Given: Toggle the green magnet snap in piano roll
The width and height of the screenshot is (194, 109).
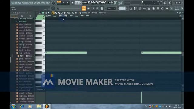Looking at the screenshot, I should (x=43, y=13).
